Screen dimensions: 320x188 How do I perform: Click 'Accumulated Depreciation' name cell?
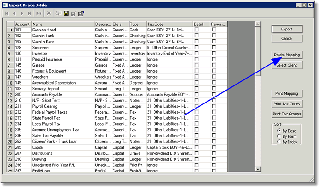click(x=63, y=83)
